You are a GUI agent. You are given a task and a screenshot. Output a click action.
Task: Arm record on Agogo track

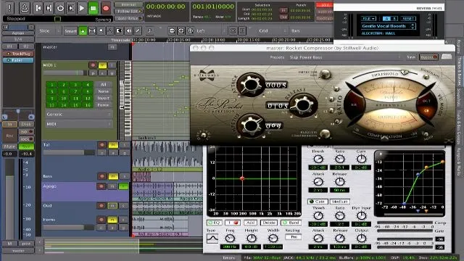coord(101,186)
